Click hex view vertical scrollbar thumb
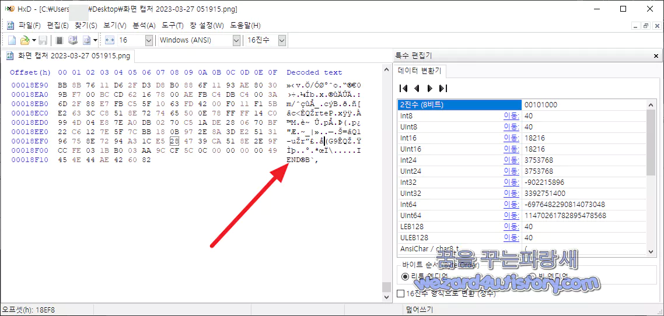664x316 pixels. pos(386,287)
